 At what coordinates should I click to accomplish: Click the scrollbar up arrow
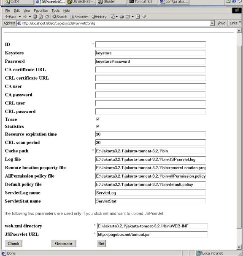coord(239,31)
